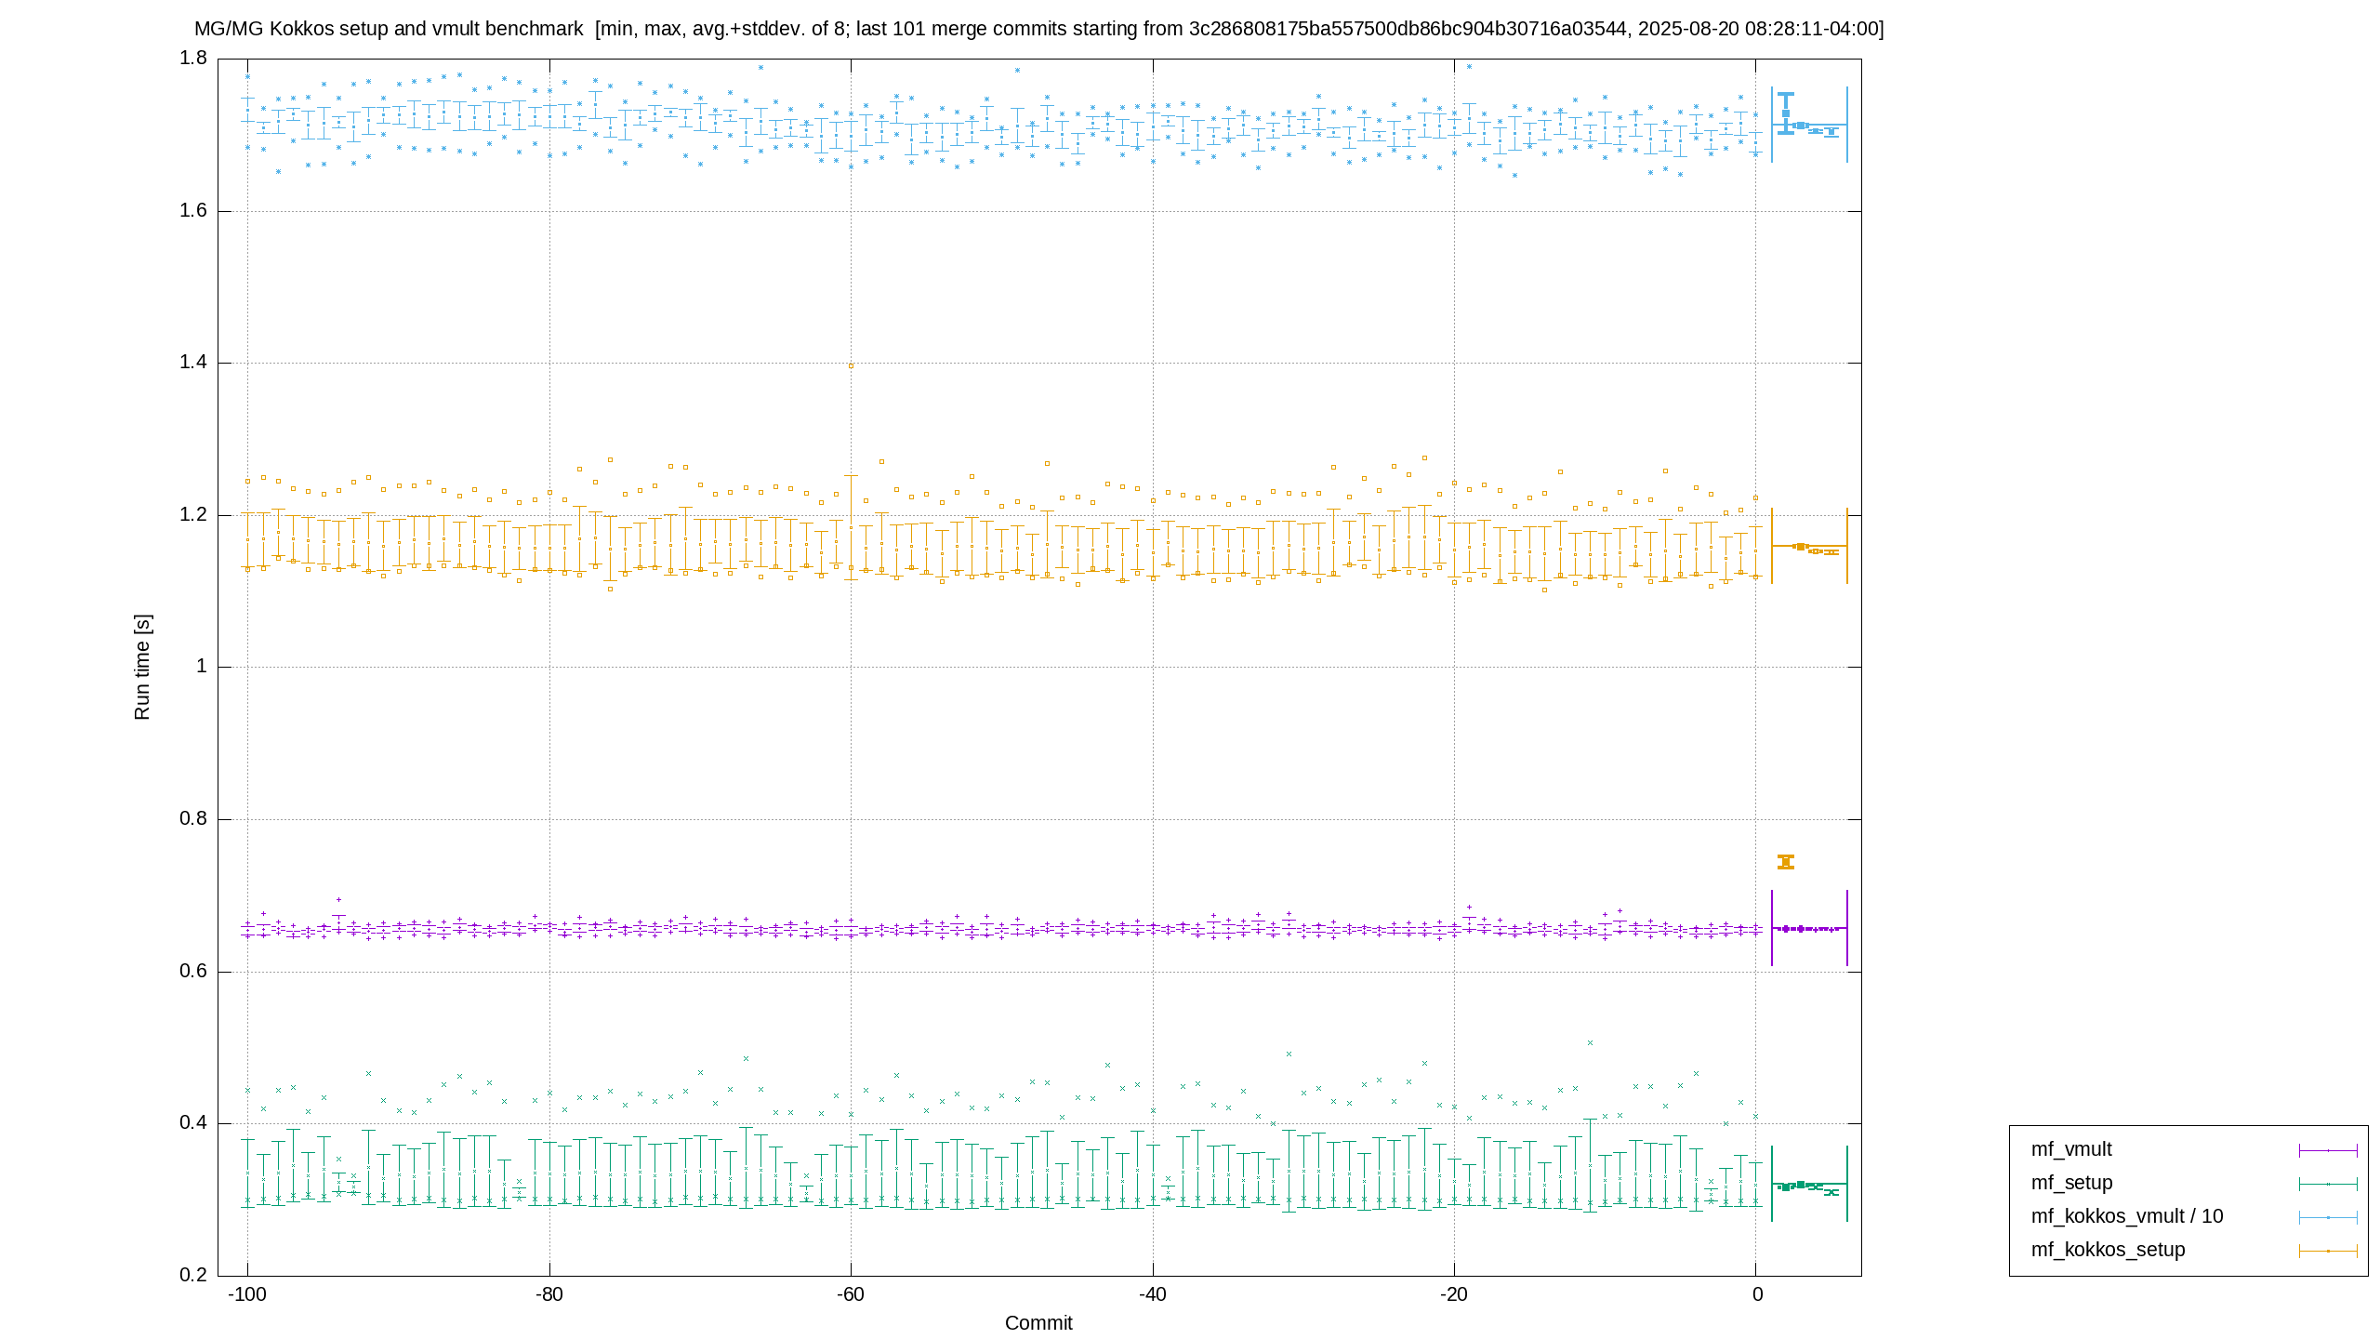Click the mf_setup gray legend line sample
Screen dimensions: 2380x1339
click(2328, 1184)
